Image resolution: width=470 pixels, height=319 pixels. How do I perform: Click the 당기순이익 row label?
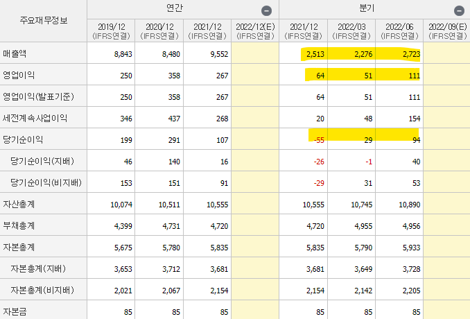[23, 139]
